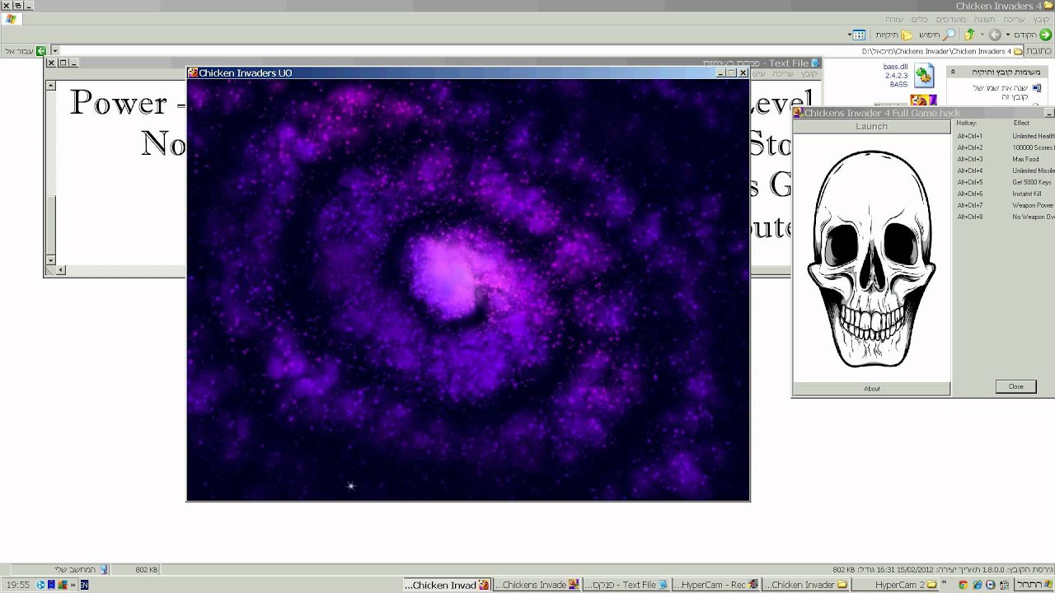Click the Chicken Invaders UO title bar icon
The image size is (1055, 593).
(x=193, y=72)
